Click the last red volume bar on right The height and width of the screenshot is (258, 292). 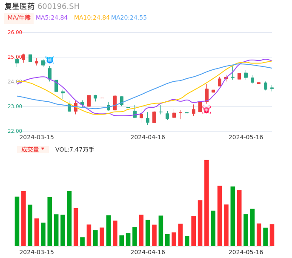tap(272, 235)
